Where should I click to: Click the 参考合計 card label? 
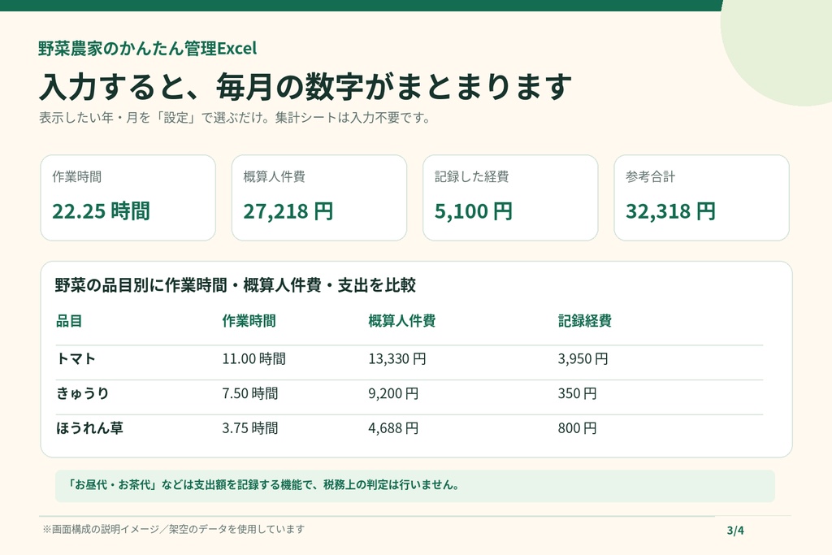[651, 176]
